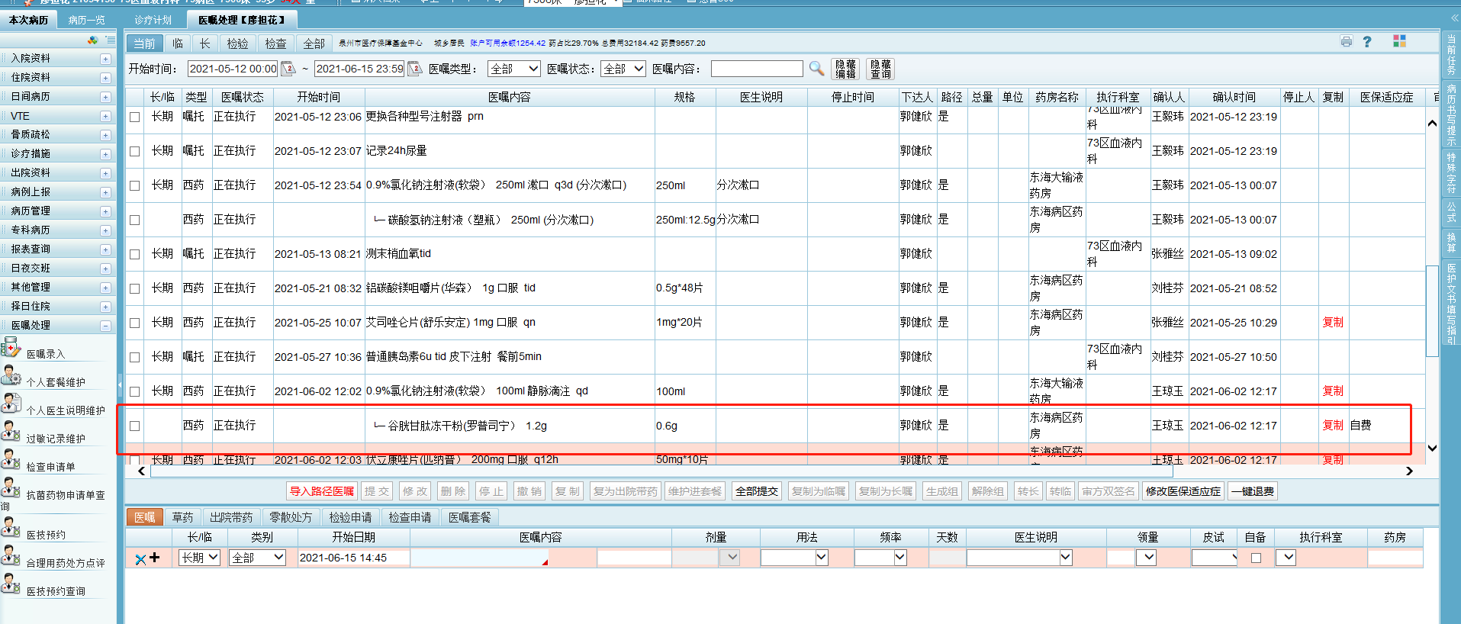The height and width of the screenshot is (624, 1461).
Task: Open the calendar picker for the start date
Action: coord(288,69)
